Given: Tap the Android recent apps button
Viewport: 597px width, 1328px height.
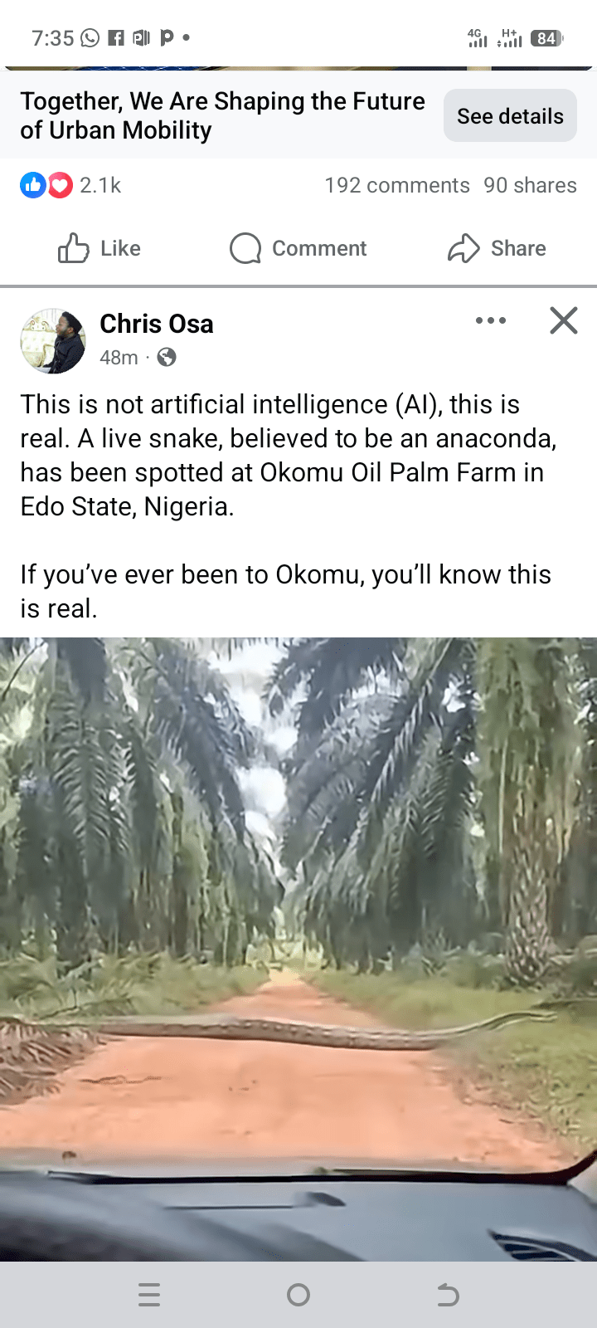Looking at the screenshot, I should point(149,1295).
